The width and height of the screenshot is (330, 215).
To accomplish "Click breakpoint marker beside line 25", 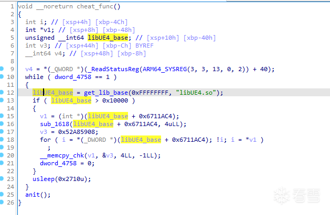I will 2,194.
